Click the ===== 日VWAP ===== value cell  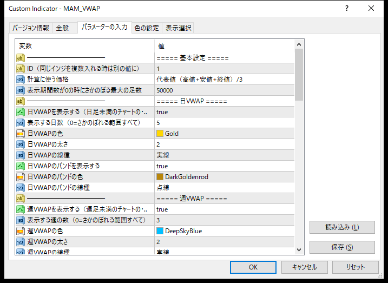(x=225, y=101)
